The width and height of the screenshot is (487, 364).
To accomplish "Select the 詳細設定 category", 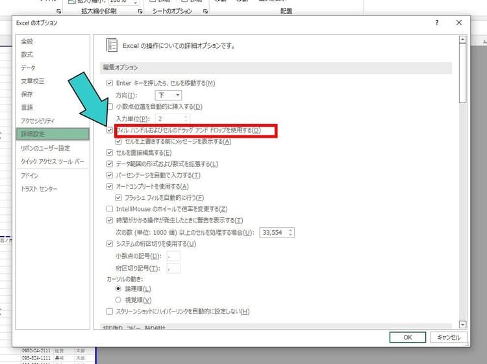I will point(53,134).
